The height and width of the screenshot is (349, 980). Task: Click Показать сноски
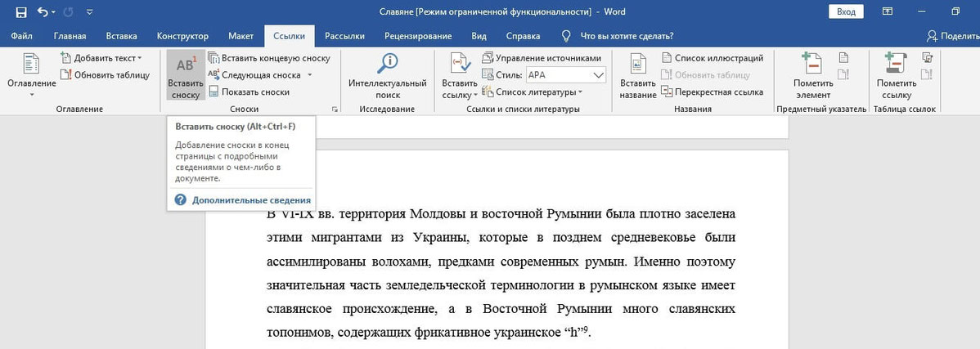tap(249, 92)
